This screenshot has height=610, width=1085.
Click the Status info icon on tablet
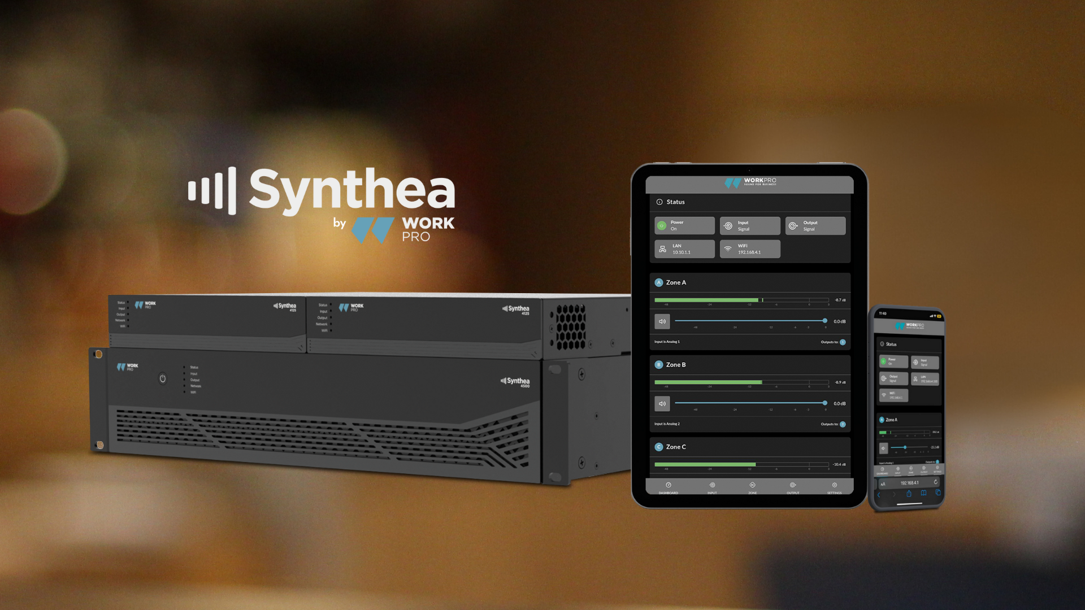[x=659, y=202]
